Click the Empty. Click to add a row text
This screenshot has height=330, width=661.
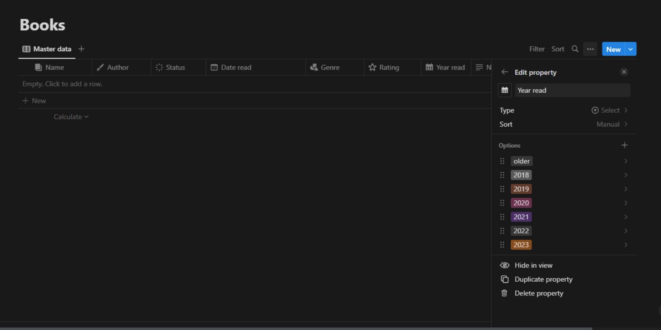click(x=62, y=84)
